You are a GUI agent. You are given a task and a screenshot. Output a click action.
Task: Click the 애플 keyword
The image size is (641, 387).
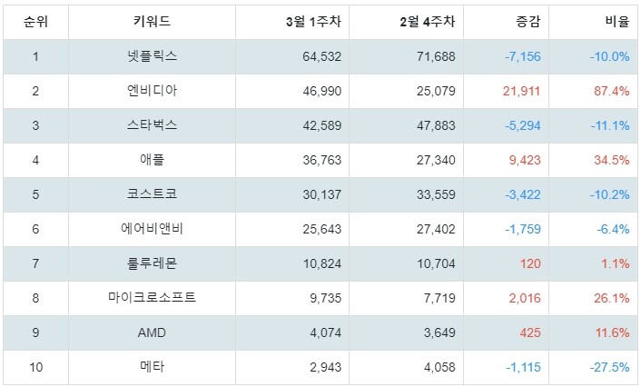[x=152, y=160]
